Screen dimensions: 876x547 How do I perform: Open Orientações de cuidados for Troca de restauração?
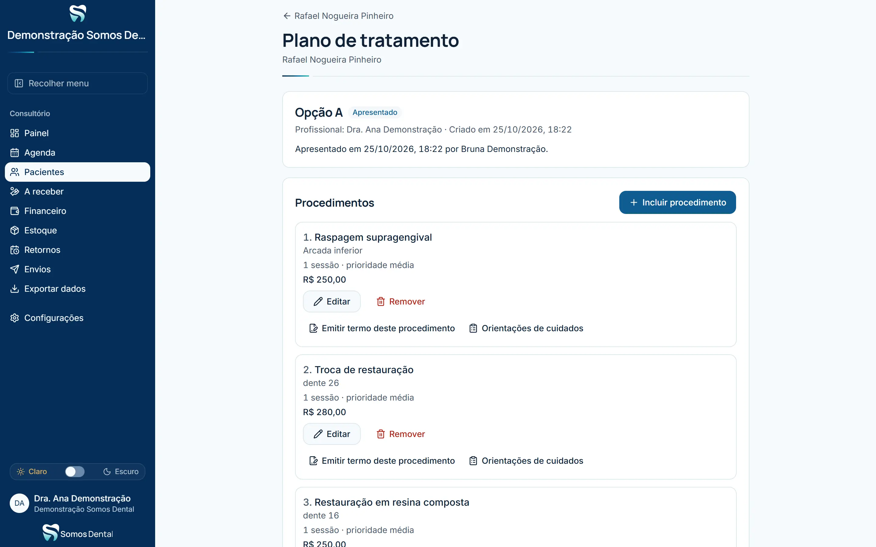click(526, 460)
